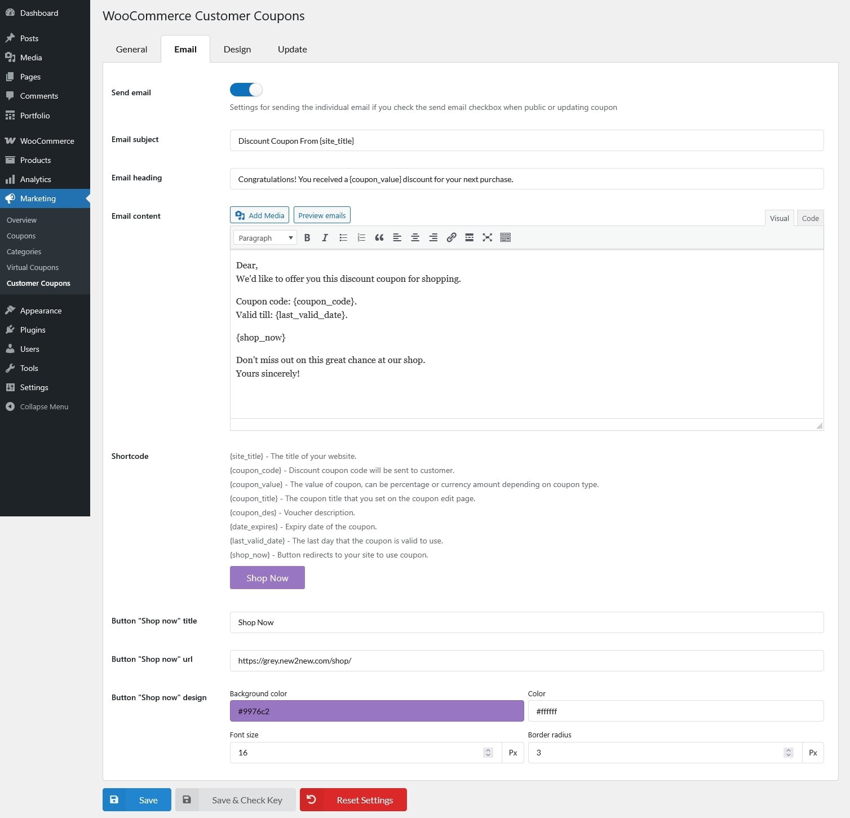
Task: Apply italic formatting in editor toolbar
Action: point(325,238)
